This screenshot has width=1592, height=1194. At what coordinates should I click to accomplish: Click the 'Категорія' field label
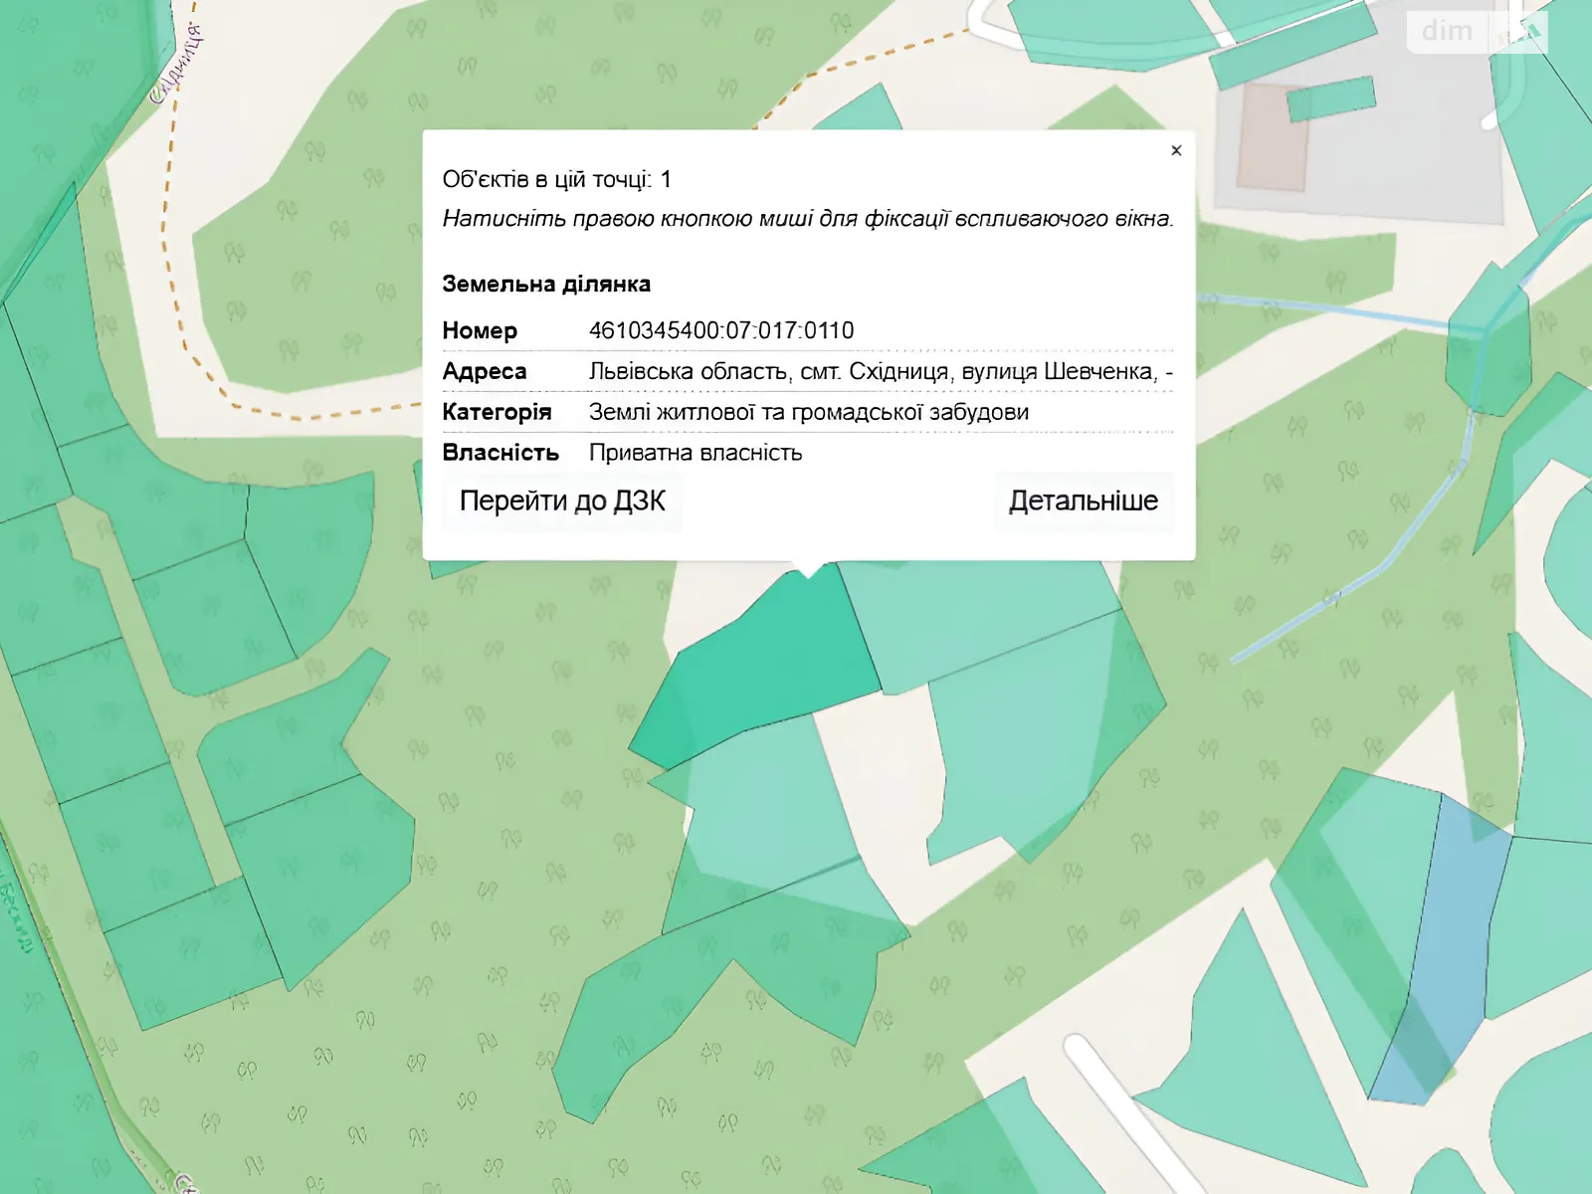pos(497,412)
